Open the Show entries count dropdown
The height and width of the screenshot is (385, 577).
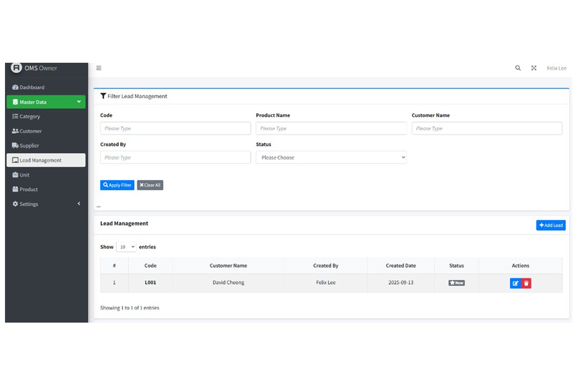[126, 247]
